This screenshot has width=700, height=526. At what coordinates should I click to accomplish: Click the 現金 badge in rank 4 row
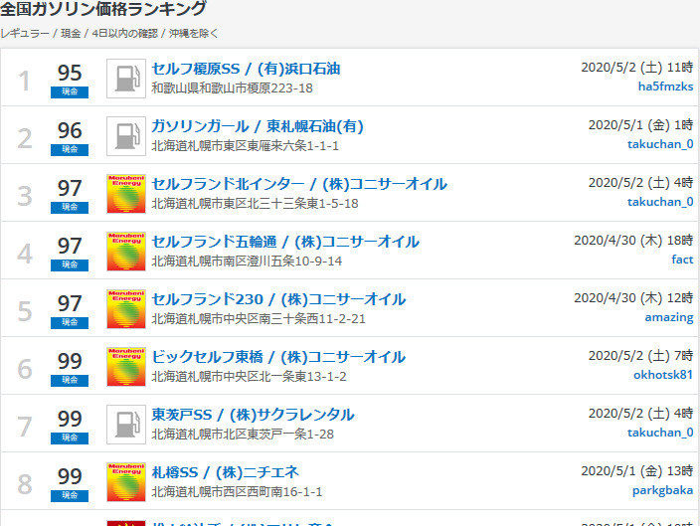point(70,264)
